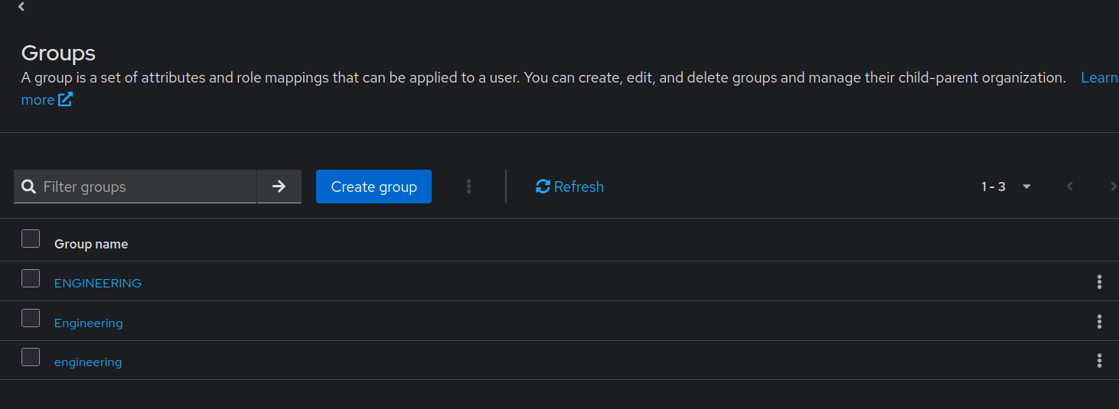This screenshot has height=409, width=1119.
Task: Open the lowercase engineering group
Action: [x=88, y=362]
